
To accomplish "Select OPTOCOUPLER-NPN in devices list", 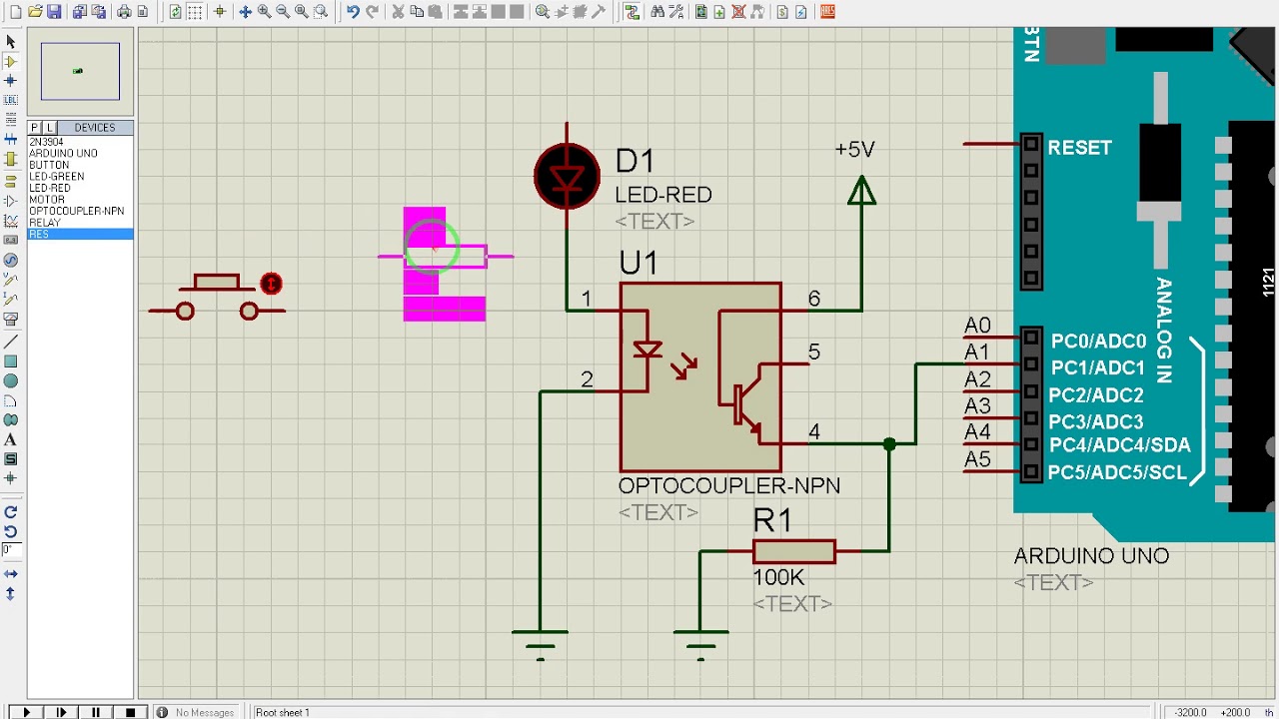I will 77,211.
